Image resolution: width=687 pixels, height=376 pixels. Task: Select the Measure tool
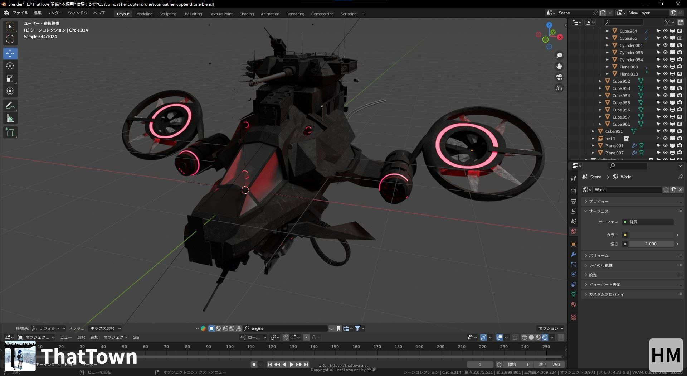tap(10, 118)
